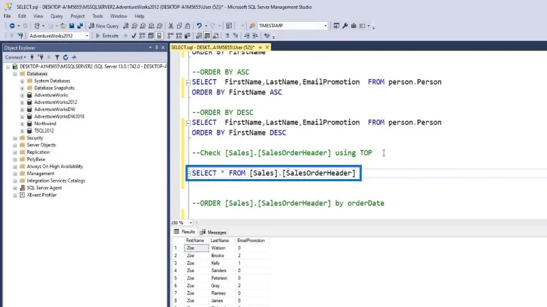
Task: Click the New Query toolbar button
Action: [x=104, y=26]
